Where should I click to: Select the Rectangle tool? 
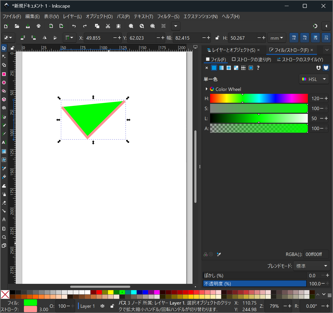[x=4, y=74]
